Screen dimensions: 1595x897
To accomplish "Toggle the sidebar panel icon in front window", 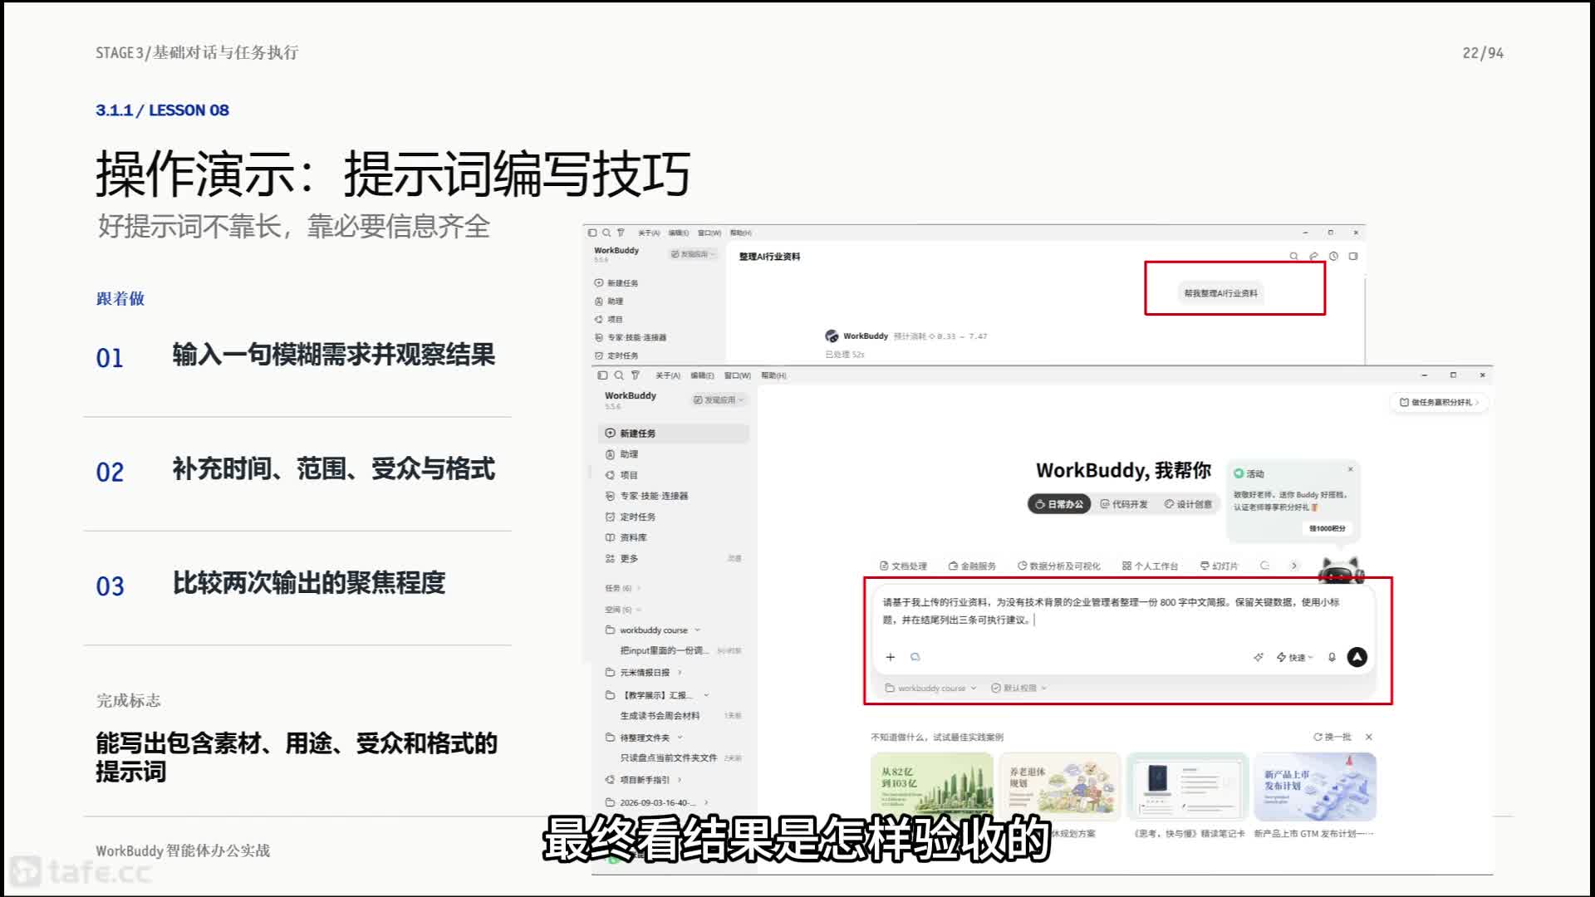I will coord(603,375).
